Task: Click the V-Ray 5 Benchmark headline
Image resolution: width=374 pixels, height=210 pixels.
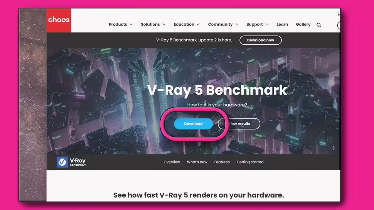Action: (x=217, y=90)
